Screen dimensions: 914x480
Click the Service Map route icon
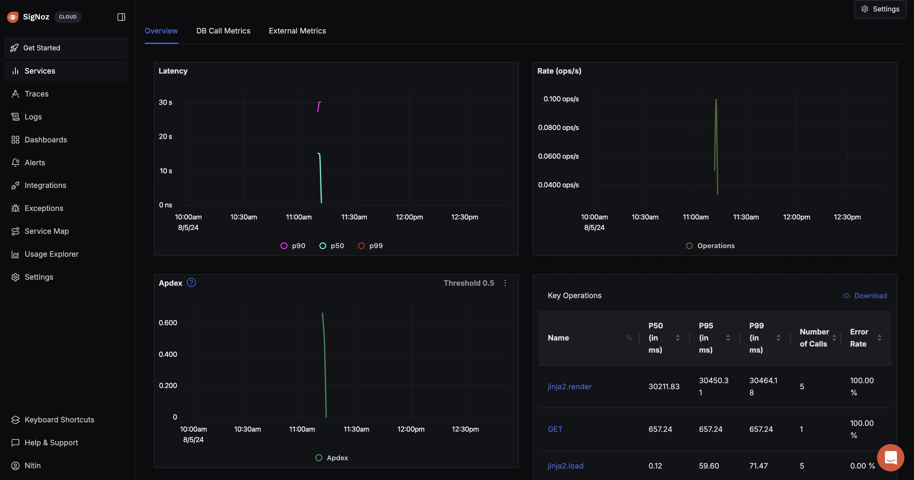coord(15,231)
